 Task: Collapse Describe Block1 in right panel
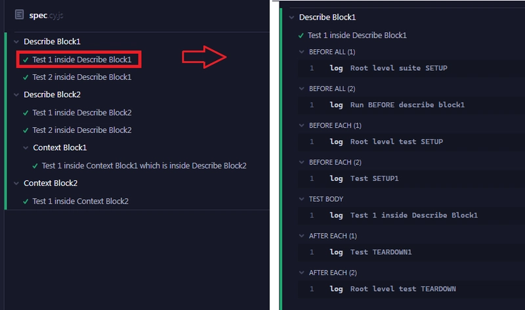[x=291, y=18]
